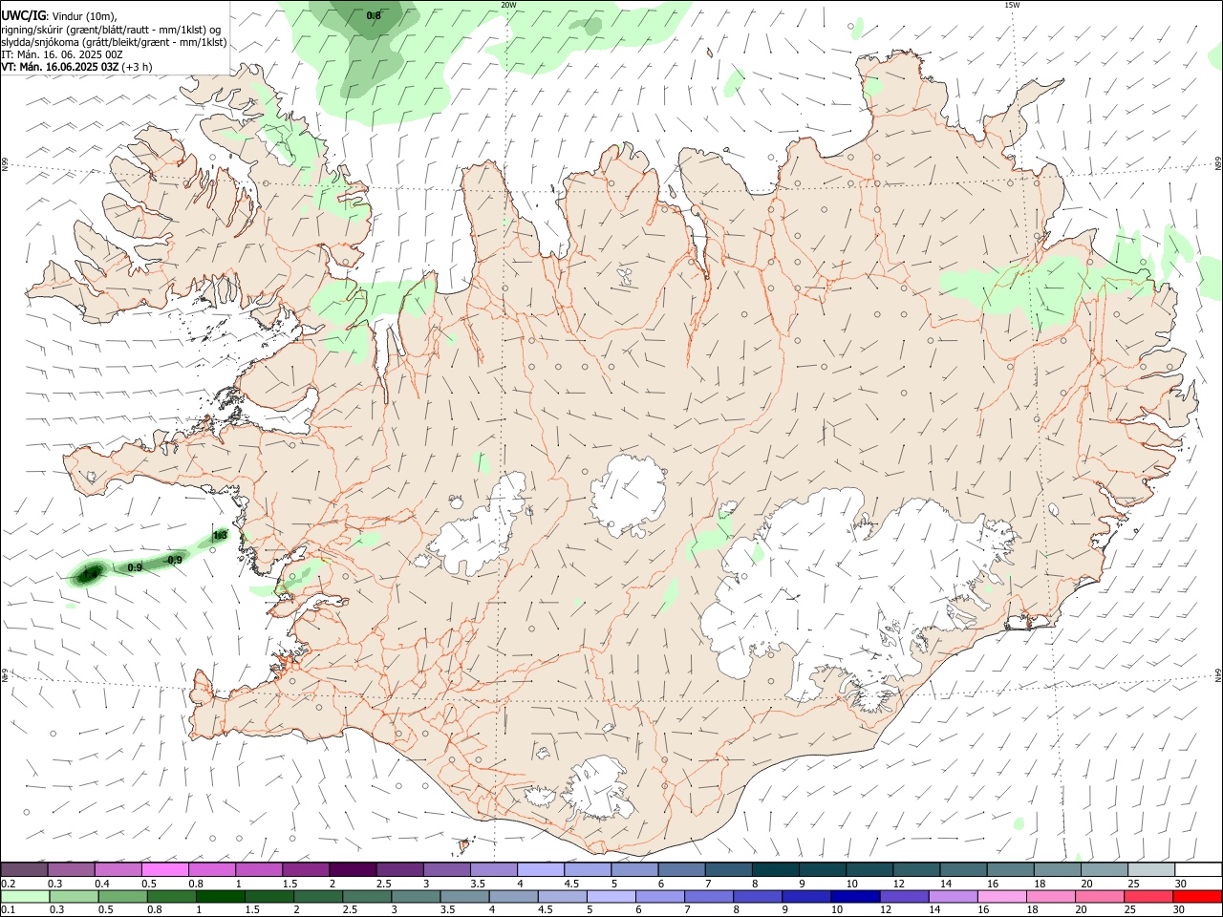Image resolution: width=1223 pixels, height=917 pixels.
Task: Click the "1.3" precipitation value on map
Action: pos(220,536)
